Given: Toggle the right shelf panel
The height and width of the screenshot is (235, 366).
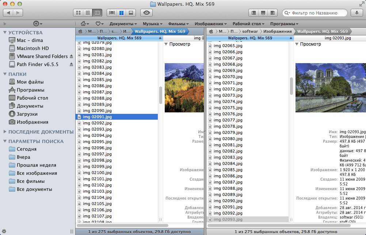Looking at the screenshot, I should (272, 13).
